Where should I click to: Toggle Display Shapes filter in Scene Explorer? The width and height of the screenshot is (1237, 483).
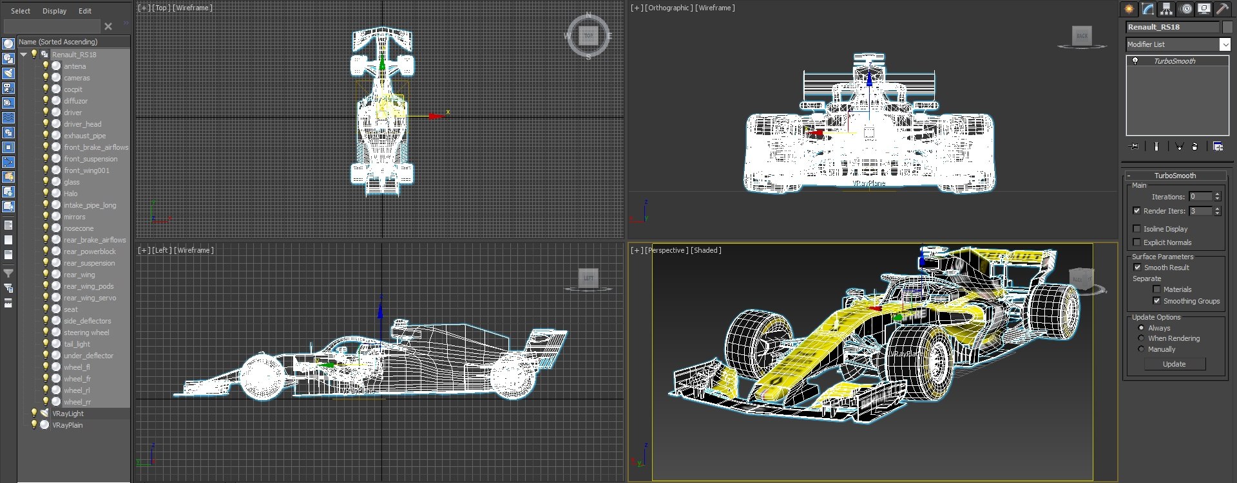(8, 59)
